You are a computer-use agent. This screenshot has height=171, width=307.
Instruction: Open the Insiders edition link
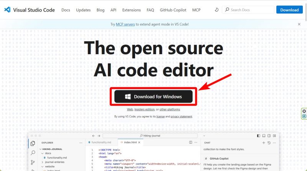[144, 110]
